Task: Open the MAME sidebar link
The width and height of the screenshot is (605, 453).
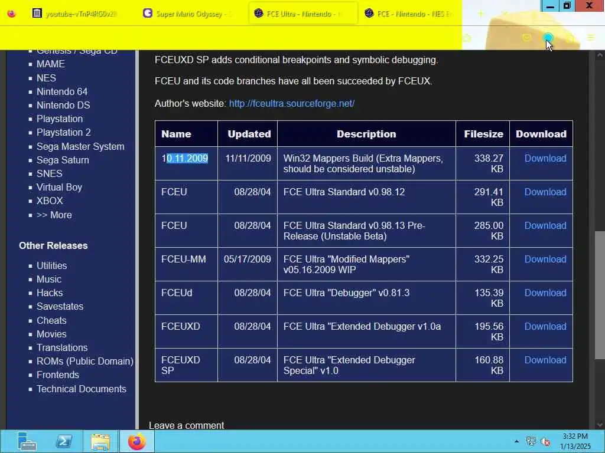Action: click(x=51, y=64)
